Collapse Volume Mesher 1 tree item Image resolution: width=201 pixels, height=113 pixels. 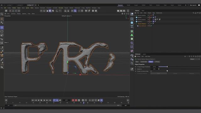point(135,24)
